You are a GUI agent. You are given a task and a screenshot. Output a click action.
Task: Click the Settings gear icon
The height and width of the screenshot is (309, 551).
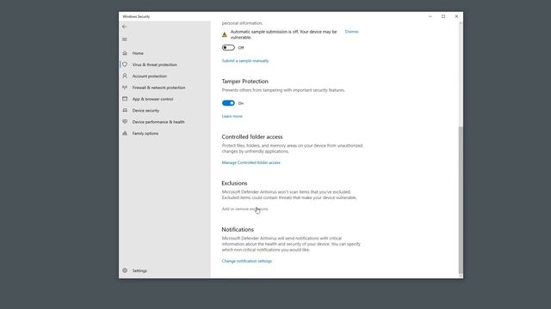click(x=125, y=270)
